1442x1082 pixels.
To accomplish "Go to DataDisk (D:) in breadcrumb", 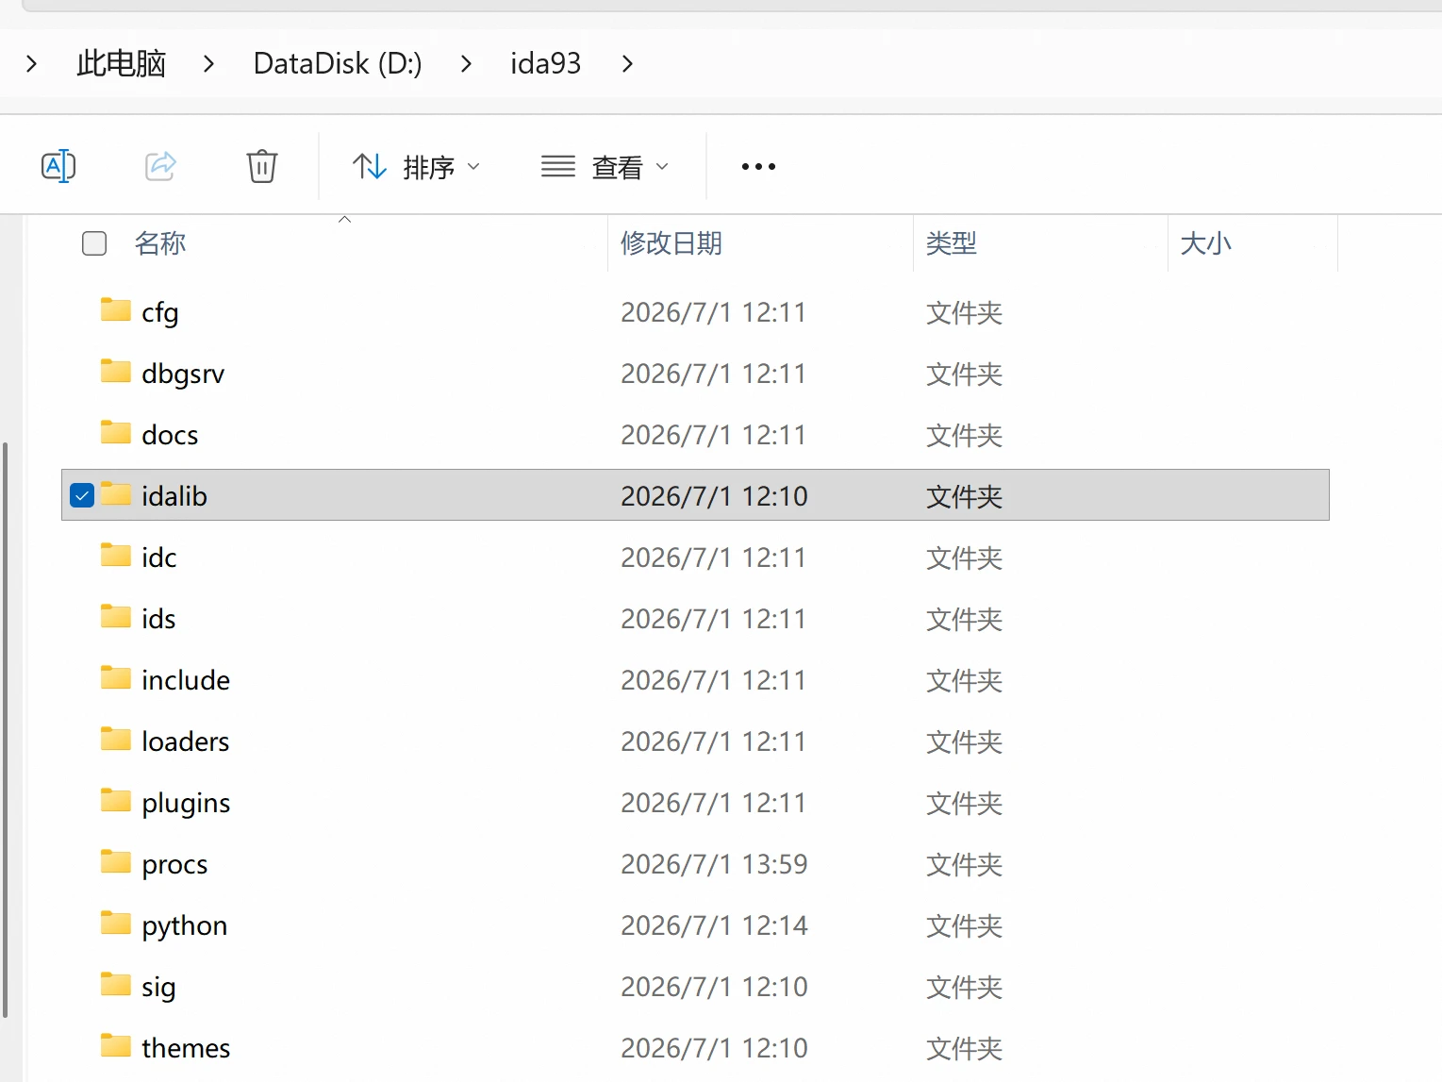I will coord(338,64).
